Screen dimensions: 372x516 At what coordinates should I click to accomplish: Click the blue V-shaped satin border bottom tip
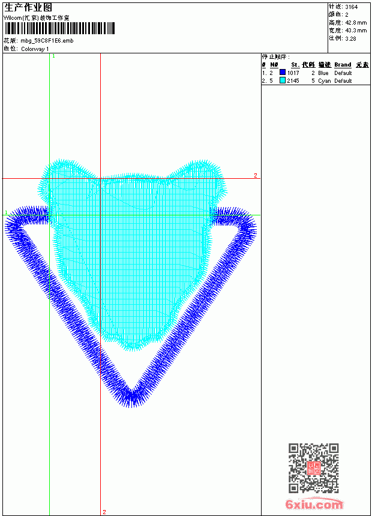click(x=131, y=397)
